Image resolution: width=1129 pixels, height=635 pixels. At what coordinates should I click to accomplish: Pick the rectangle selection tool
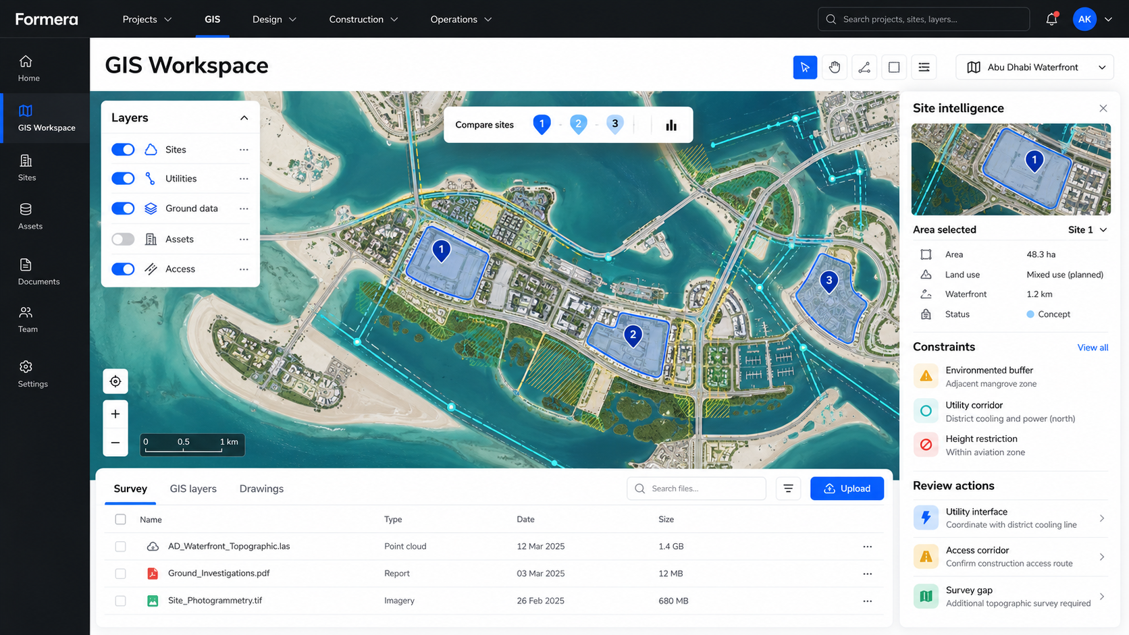pyautogui.click(x=894, y=67)
